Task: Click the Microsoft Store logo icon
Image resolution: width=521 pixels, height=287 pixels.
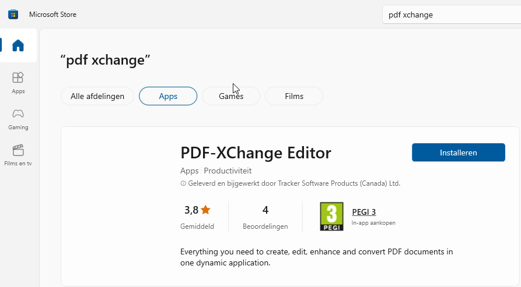Action: pyautogui.click(x=13, y=15)
